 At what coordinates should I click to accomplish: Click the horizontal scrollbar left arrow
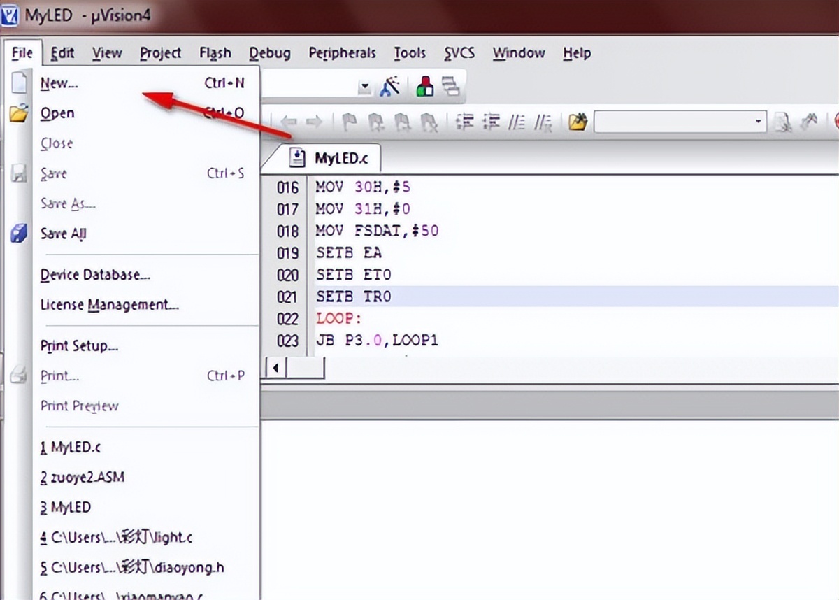[276, 368]
